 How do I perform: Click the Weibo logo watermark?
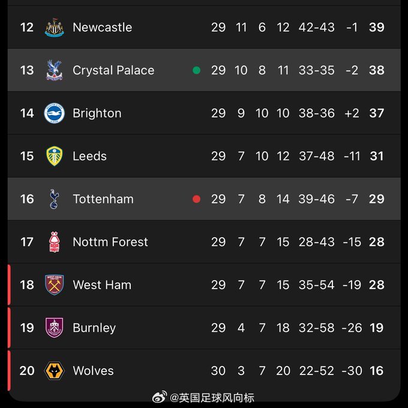[x=159, y=397]
